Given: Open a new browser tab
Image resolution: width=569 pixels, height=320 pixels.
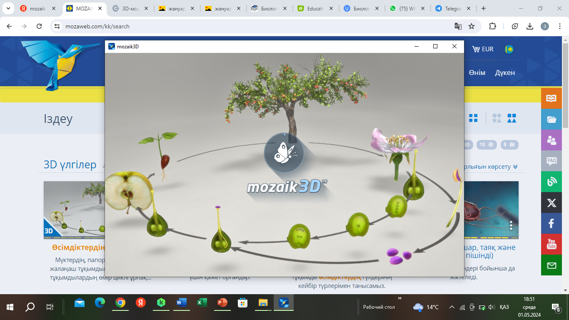Looking at the screenshot, I should pos(484,8).
